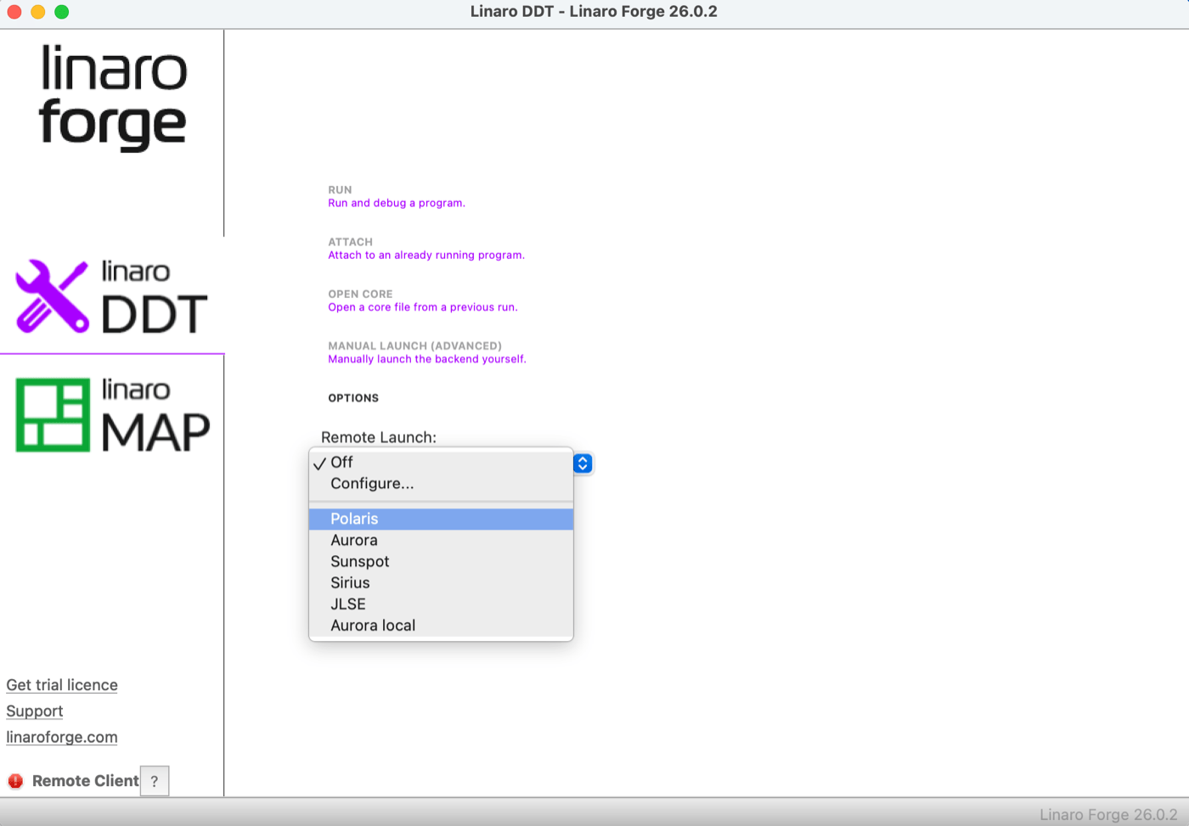The height and width of the screenshot is (826, 1189).
Task: Click the yellow macOS minimize window button
Action: (38, 12)
